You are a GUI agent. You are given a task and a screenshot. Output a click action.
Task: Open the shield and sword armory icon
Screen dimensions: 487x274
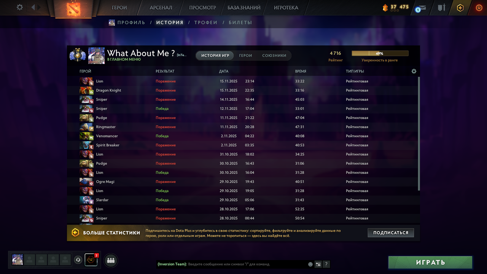tap(441, 8)
